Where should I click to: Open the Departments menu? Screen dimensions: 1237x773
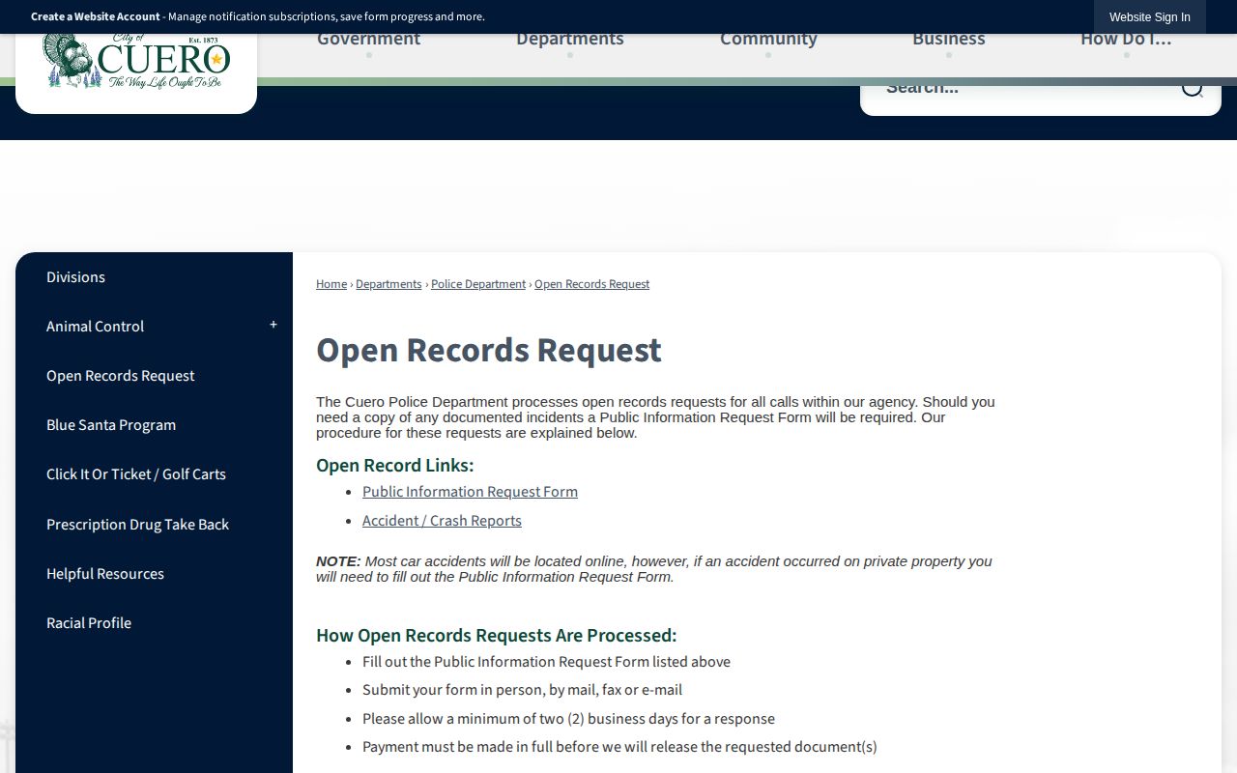[570, 40]
